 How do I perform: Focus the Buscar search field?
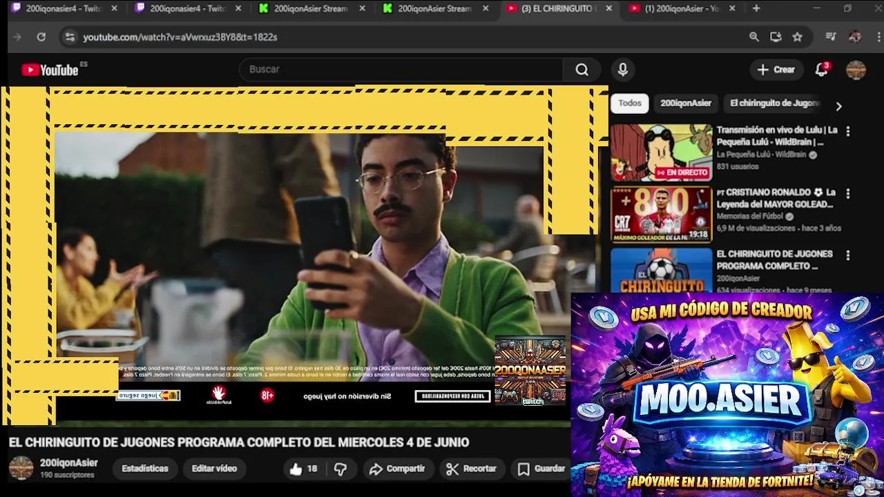(401, 70)
